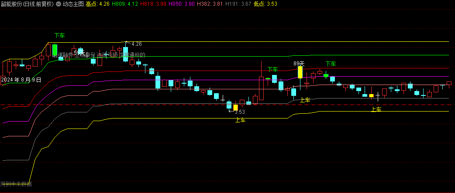455x193 pixels.
Task: Select the 动态主图 indicator name
Action: [x=73, y=4]
